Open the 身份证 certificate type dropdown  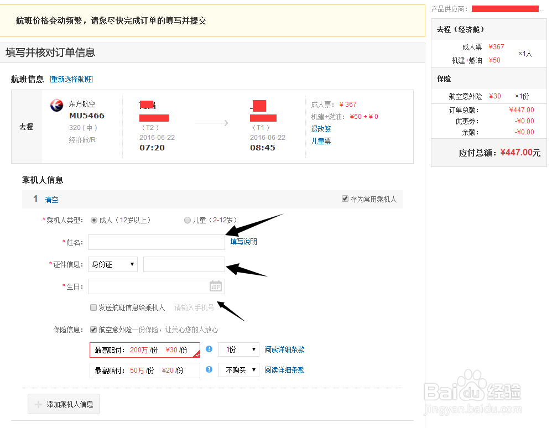(x=112, y=264)
